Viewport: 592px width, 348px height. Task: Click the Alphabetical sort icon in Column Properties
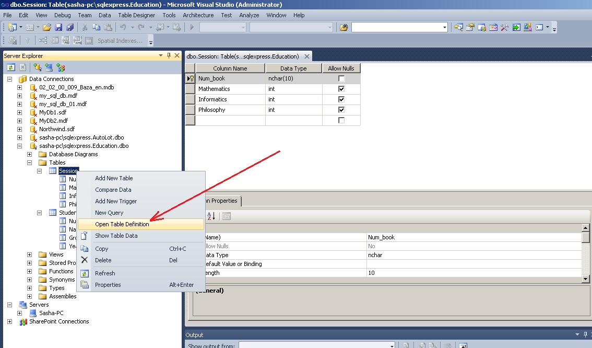point(211,216)
